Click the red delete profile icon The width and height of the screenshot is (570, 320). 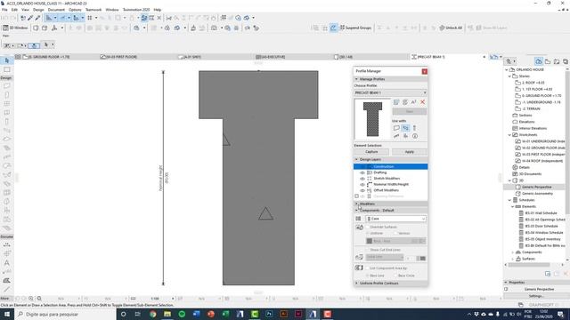coord(423,102)
